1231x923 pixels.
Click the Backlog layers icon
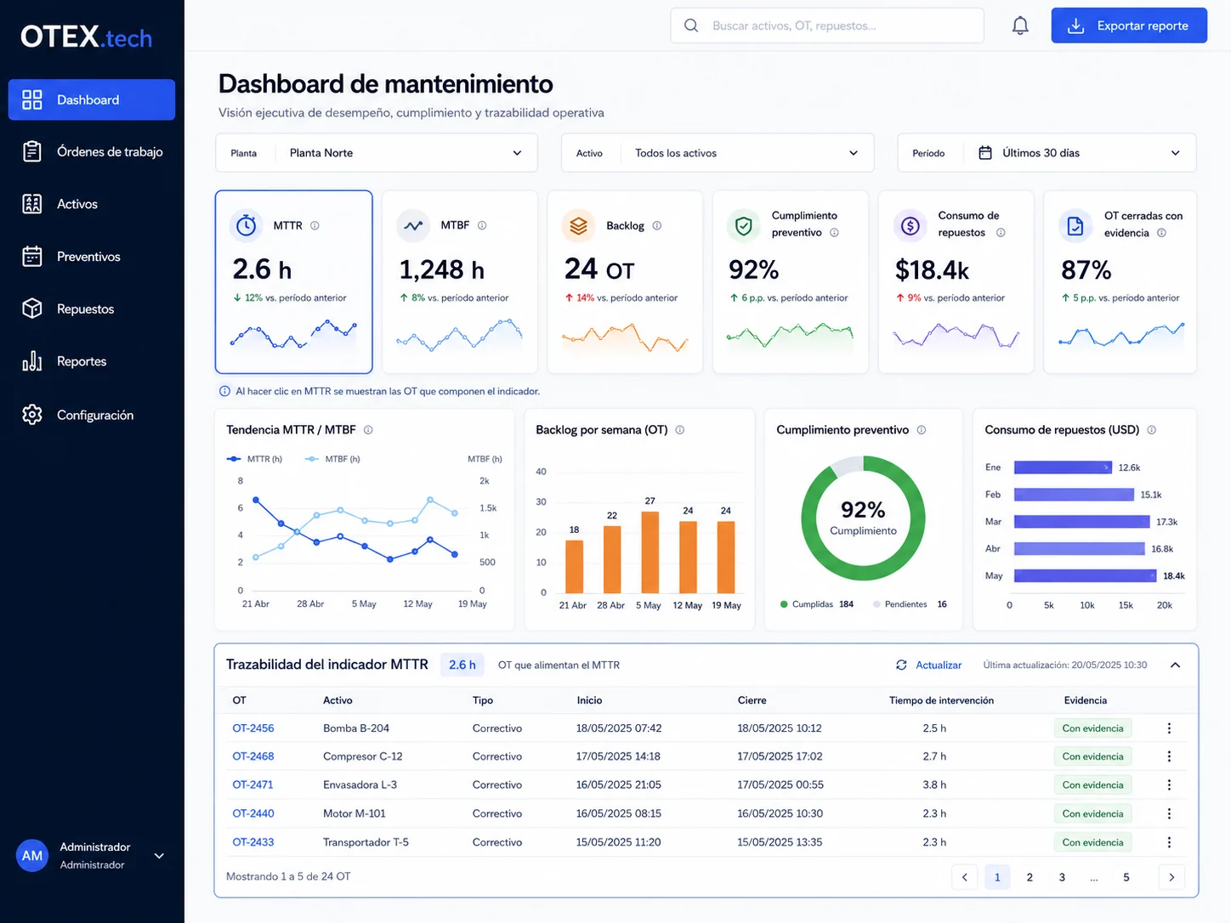[x=578, y=225]
